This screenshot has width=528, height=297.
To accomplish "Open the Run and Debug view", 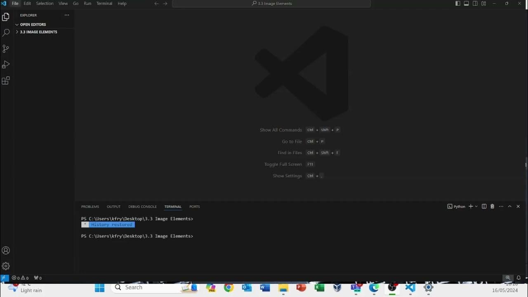I will [x=6, y=65].
